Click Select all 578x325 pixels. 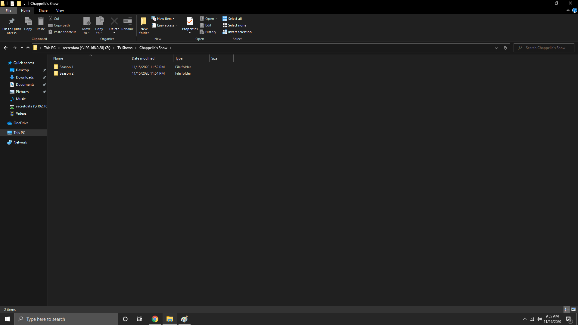232,19
